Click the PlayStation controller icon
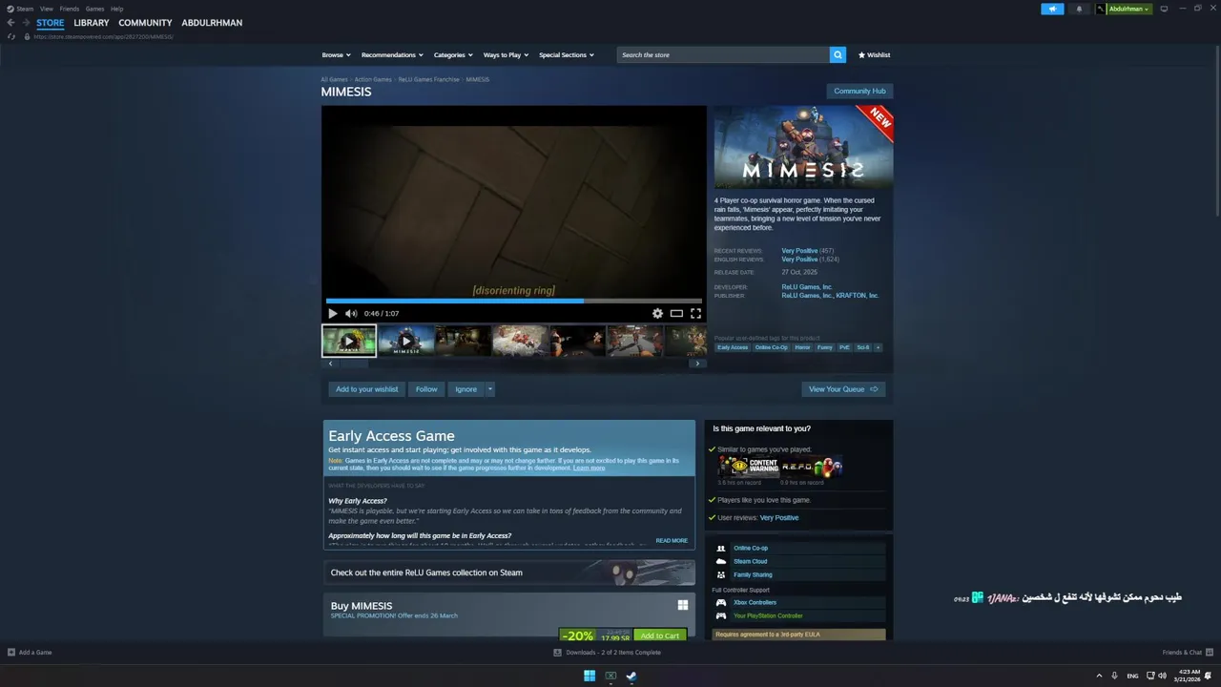The height and width of the screenshot is (687, 1221). coord(721,616)
